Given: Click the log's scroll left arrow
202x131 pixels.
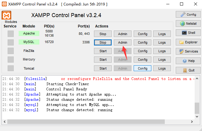Looking at the screenshot, I should 5,122.
